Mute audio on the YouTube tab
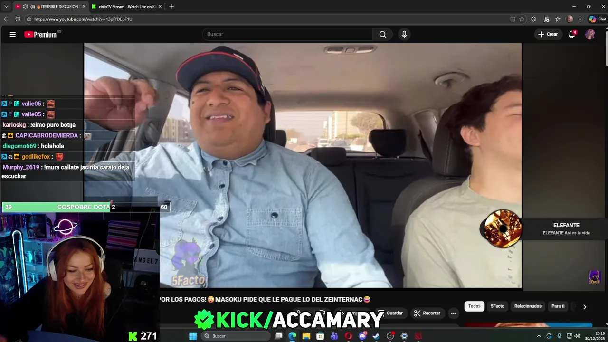 [25, 7]
